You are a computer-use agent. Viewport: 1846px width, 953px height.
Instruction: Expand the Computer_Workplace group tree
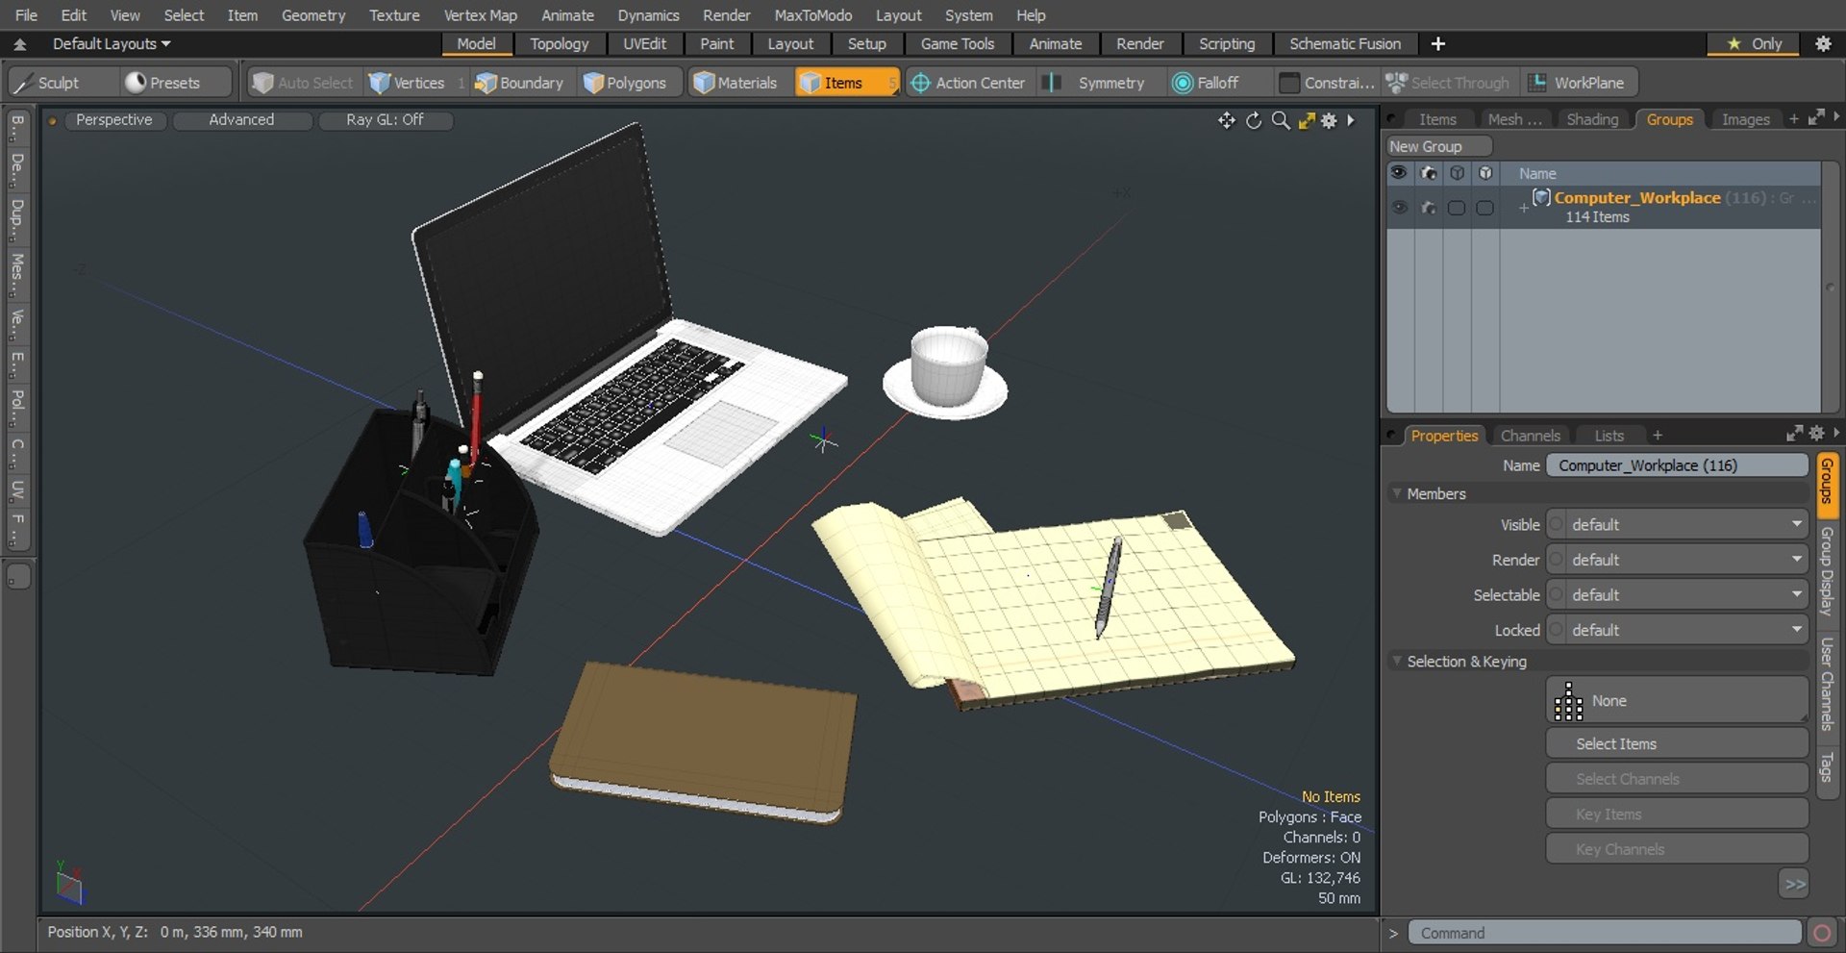[x=1523, y=207]
